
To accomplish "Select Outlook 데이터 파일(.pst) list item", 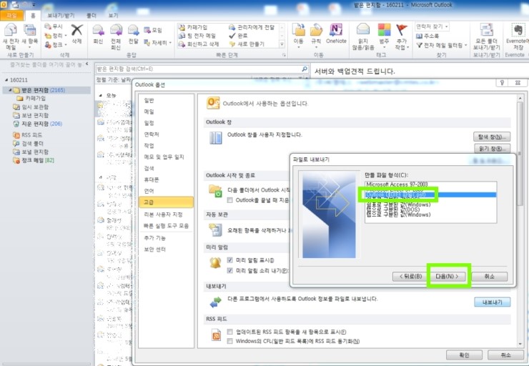I will pos(430,194).
